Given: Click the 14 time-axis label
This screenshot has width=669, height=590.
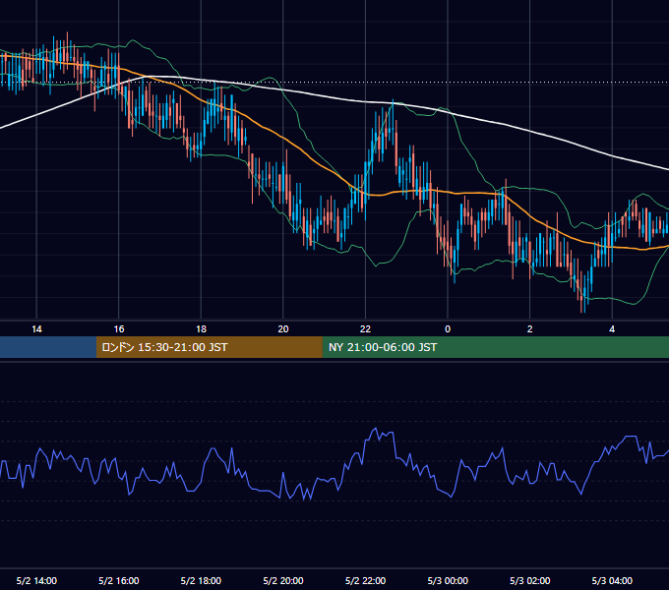Looking at the screenshot, I should click(36, 329).
